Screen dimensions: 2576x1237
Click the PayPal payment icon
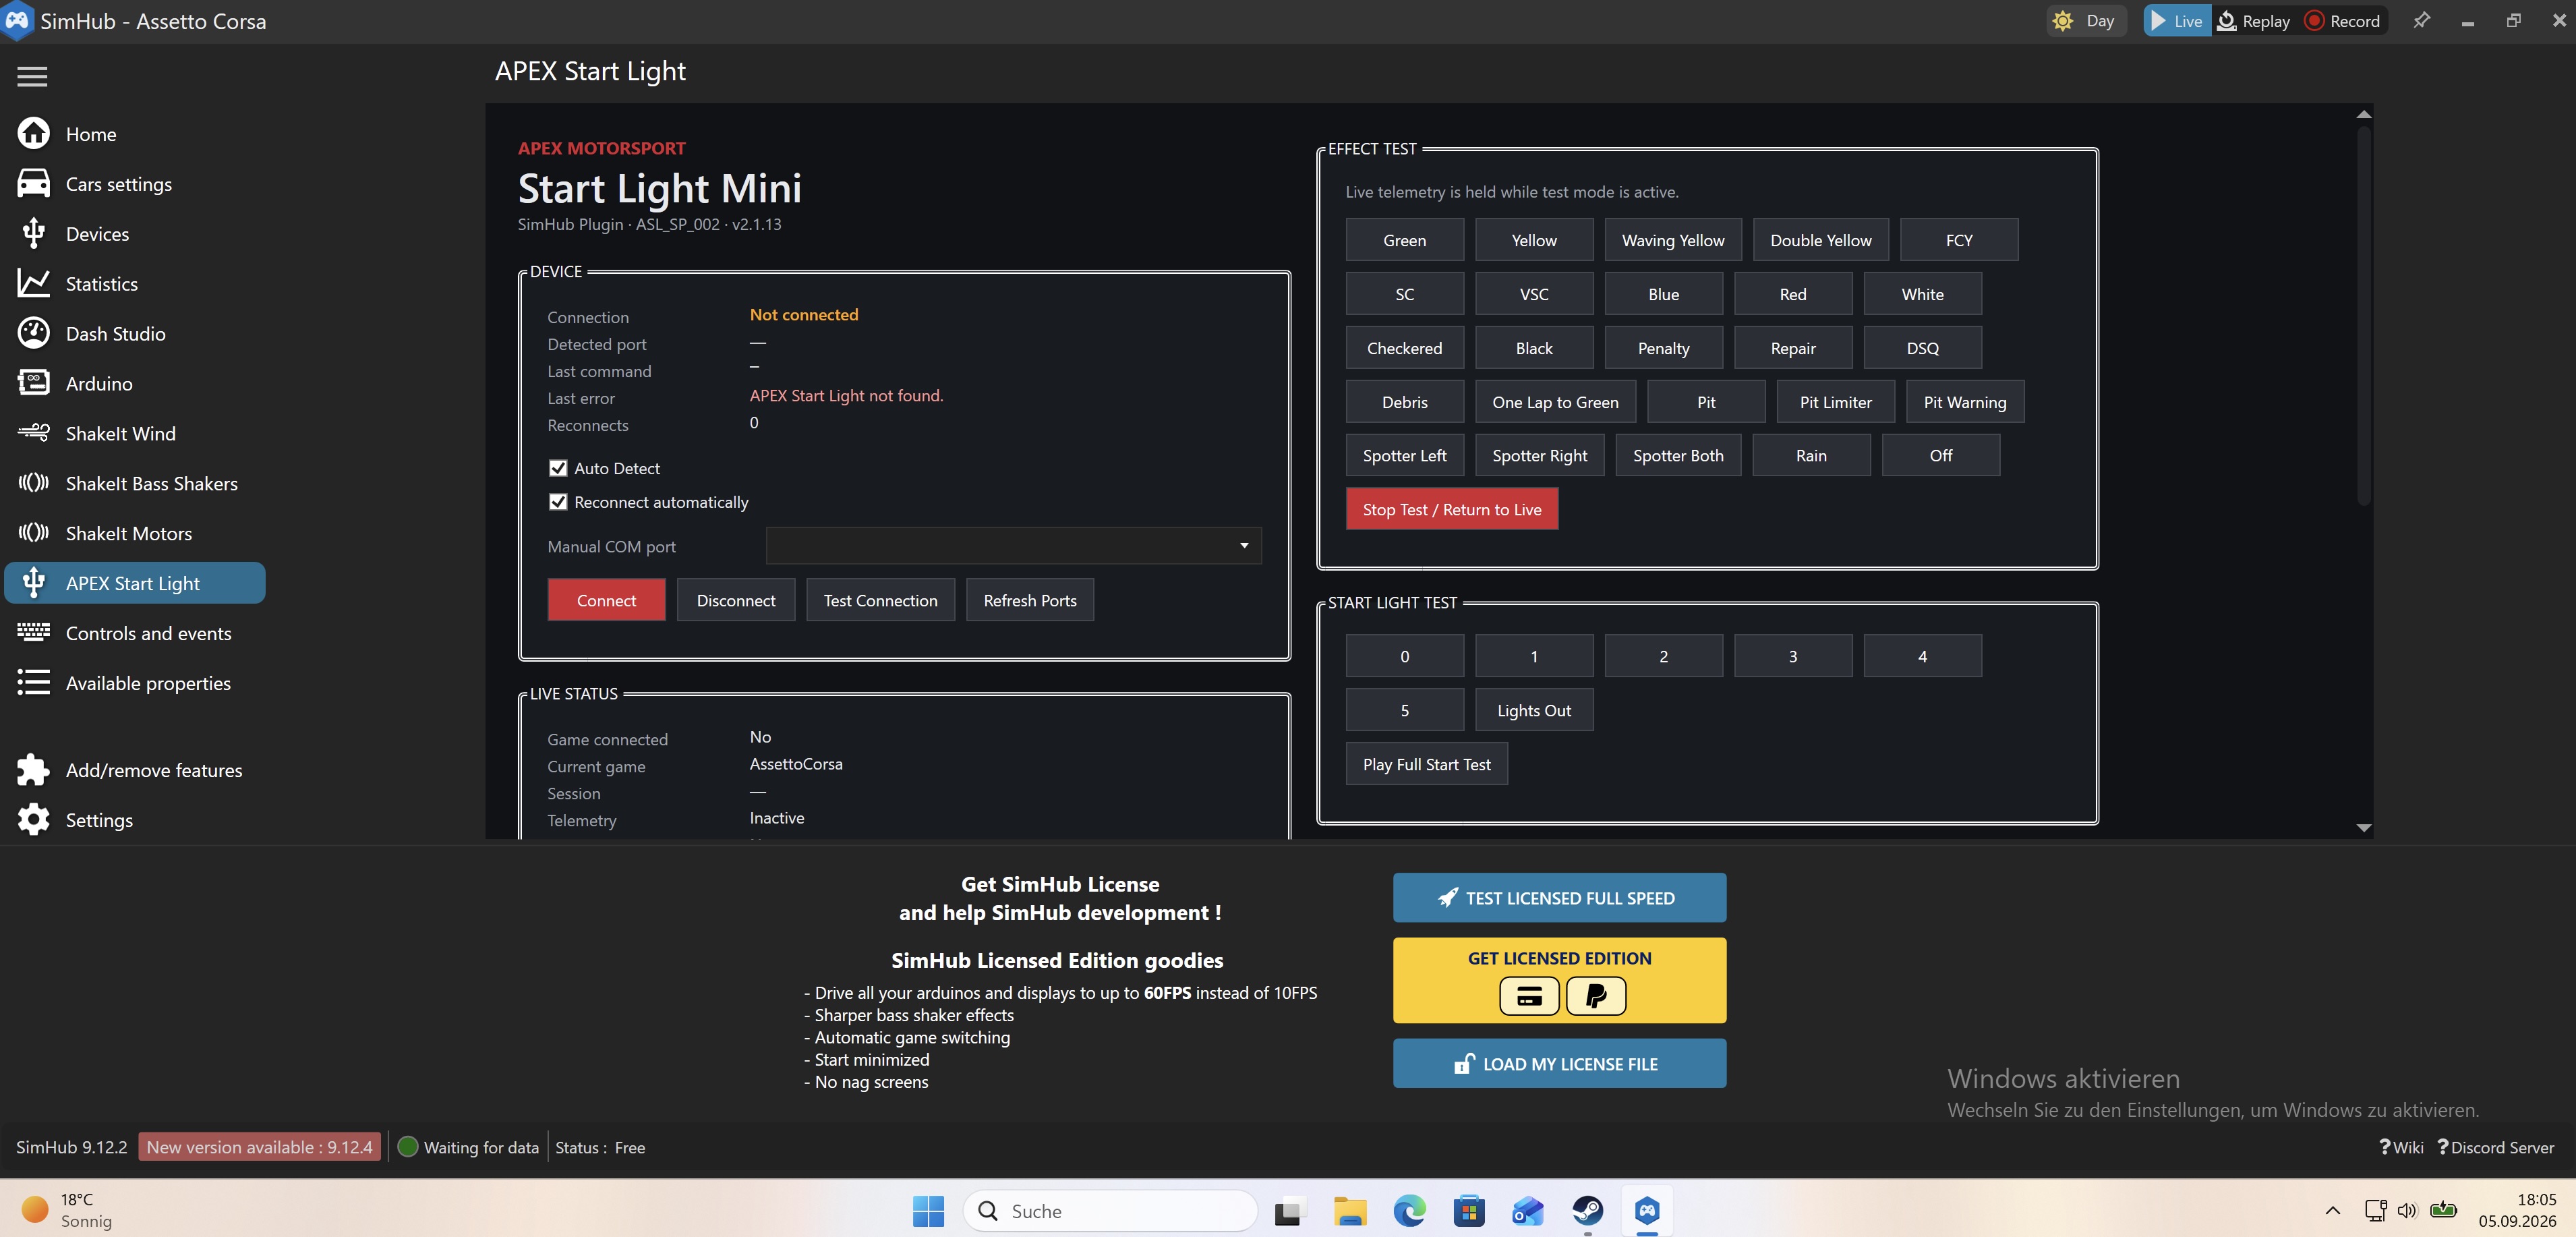(x=1595, y=996)
